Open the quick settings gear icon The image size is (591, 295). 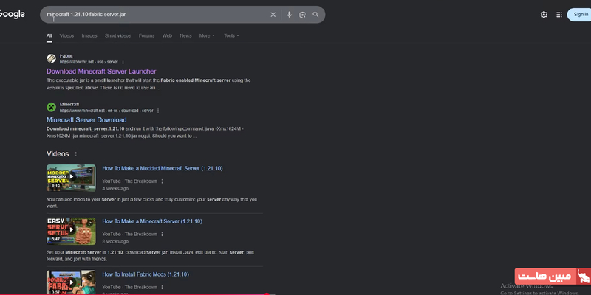pos(544,15)
